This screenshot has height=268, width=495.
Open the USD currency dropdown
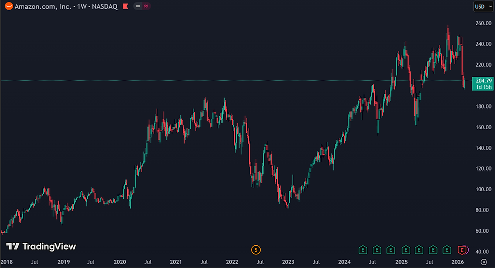(x=483, y=6)
